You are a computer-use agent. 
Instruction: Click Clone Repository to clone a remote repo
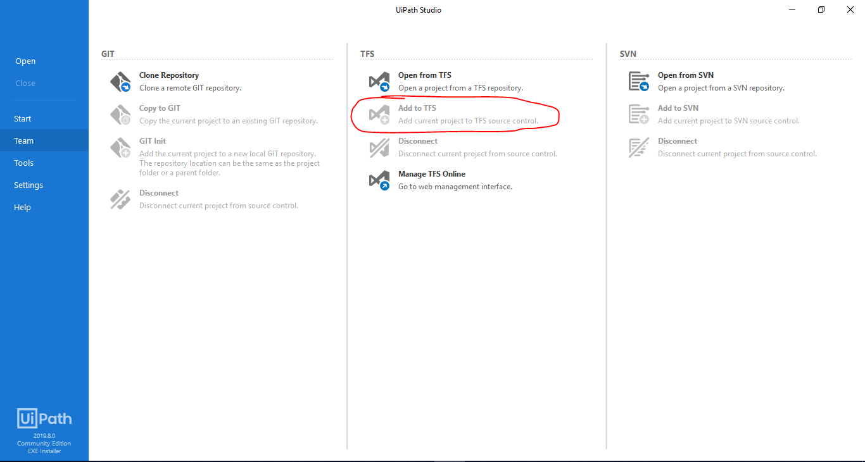pos(168,75)
